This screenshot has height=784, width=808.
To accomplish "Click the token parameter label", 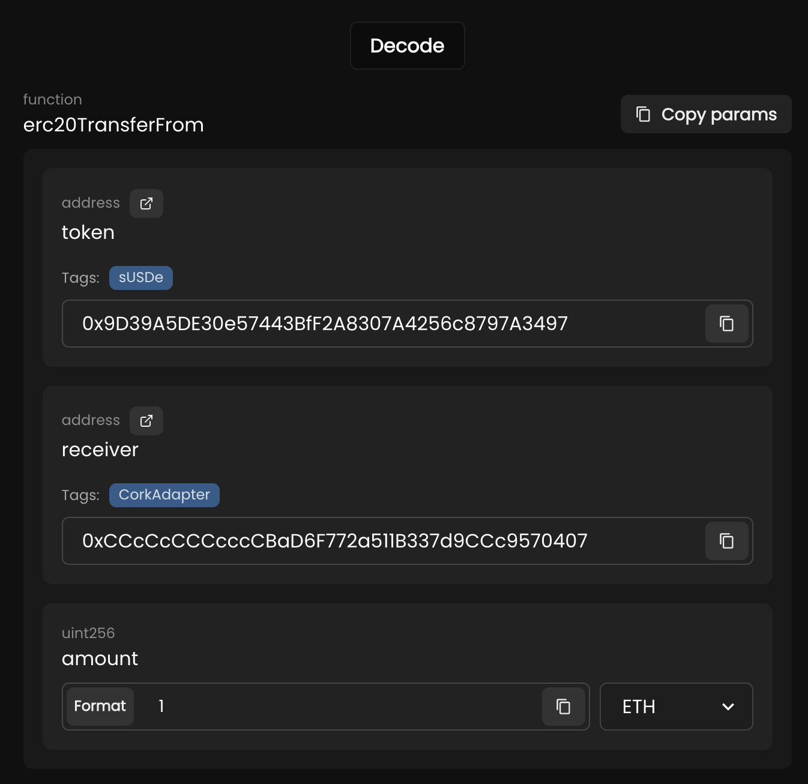I will 88,232.
